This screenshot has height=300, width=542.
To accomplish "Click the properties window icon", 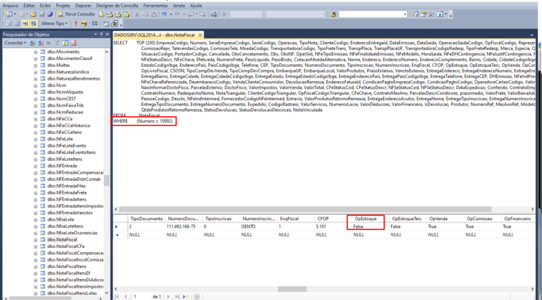I will [423, 14].
